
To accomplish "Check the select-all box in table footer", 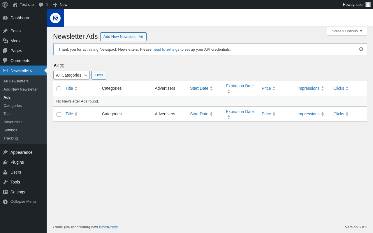I will point(59,114).
